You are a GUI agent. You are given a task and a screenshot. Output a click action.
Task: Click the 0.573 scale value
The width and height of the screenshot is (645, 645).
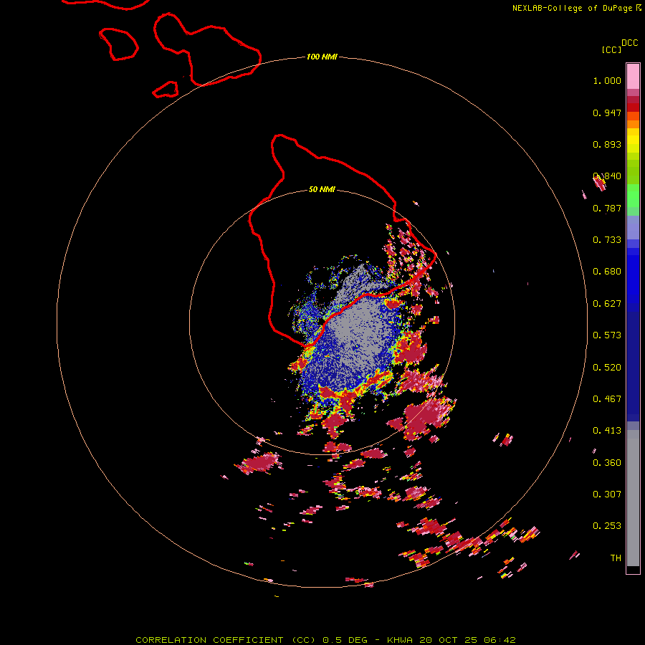pyautogui.click(x=607, y=335)
